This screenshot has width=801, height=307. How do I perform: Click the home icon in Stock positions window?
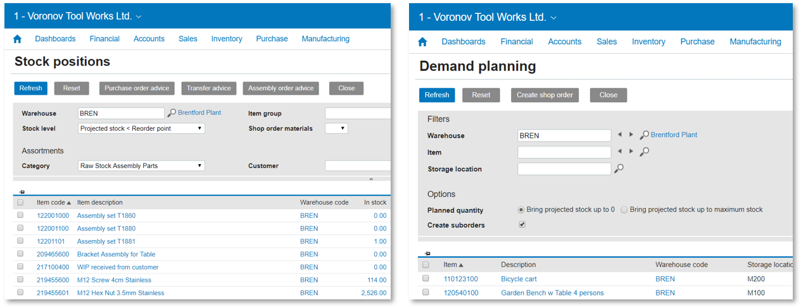[x=18, y=39]
